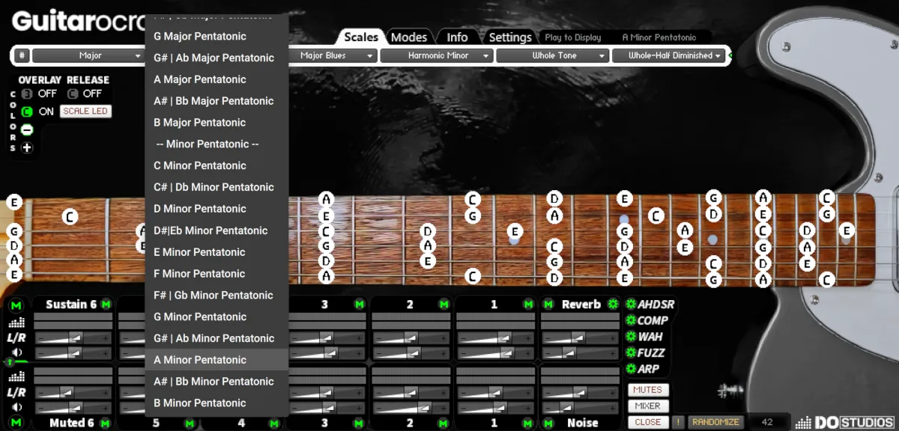899x431 pixels.
Task: Open AHDSR envelope settings gear
Action: pos(631,304)
